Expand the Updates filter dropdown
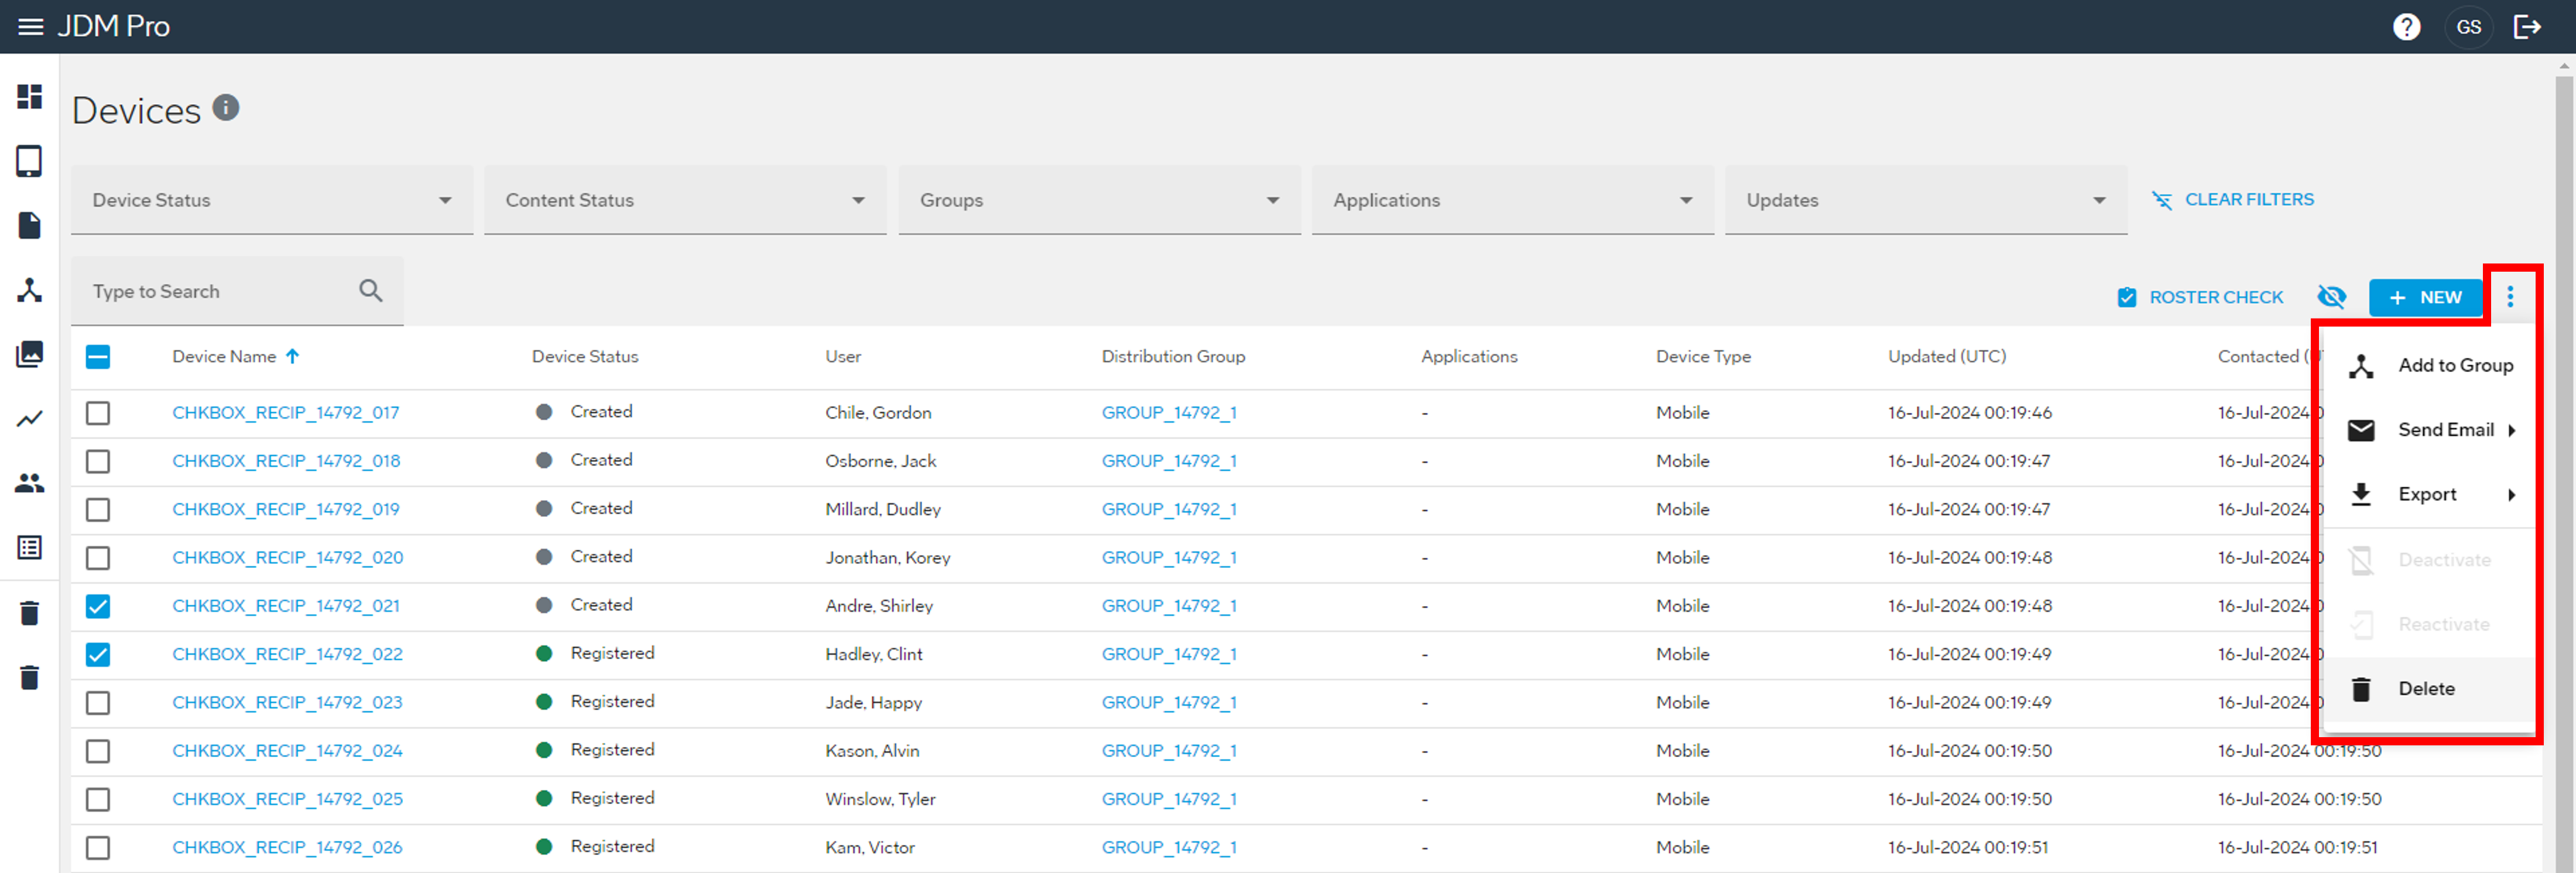The image size is (2576, 873). 1926,200
